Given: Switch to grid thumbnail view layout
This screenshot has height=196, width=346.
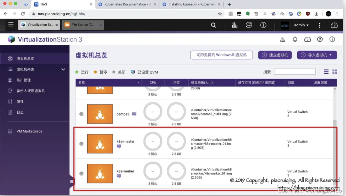Looking at the screenshot, I should (335, 72).
